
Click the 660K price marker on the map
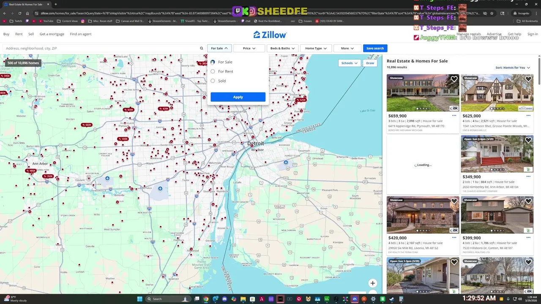pos(87,125)
